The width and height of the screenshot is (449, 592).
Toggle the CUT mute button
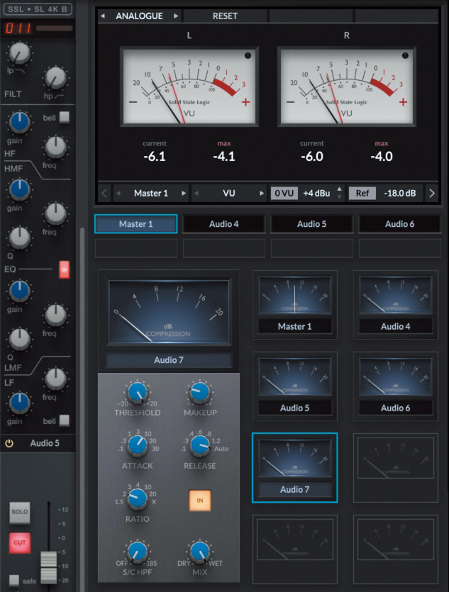pyautogui.click(x=20, y=542)
